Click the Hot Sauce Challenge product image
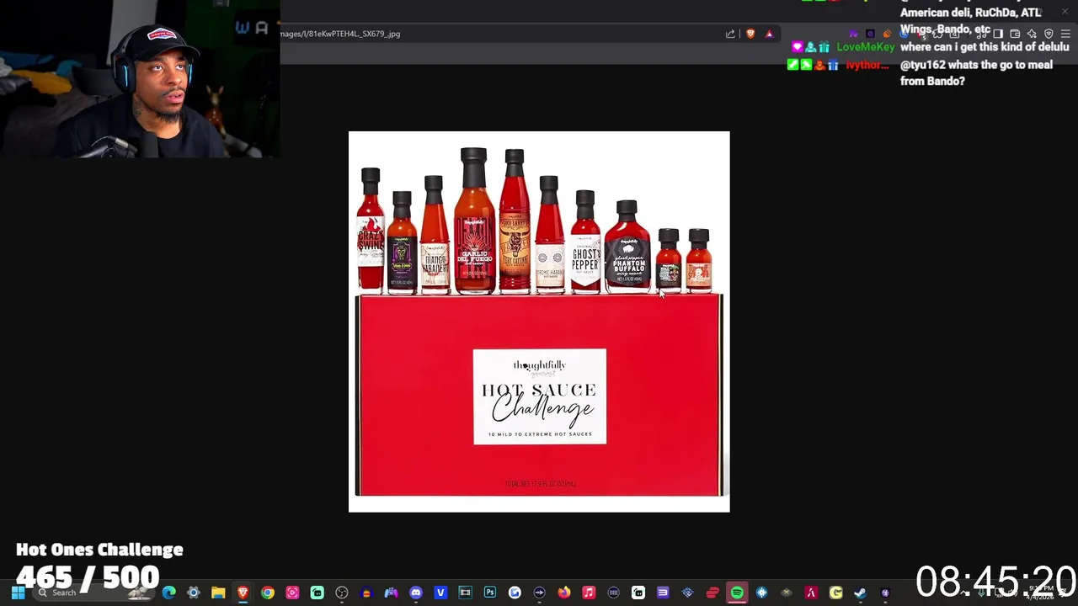Viewport: 1078px width, 606px height. [x=539, y=322]
